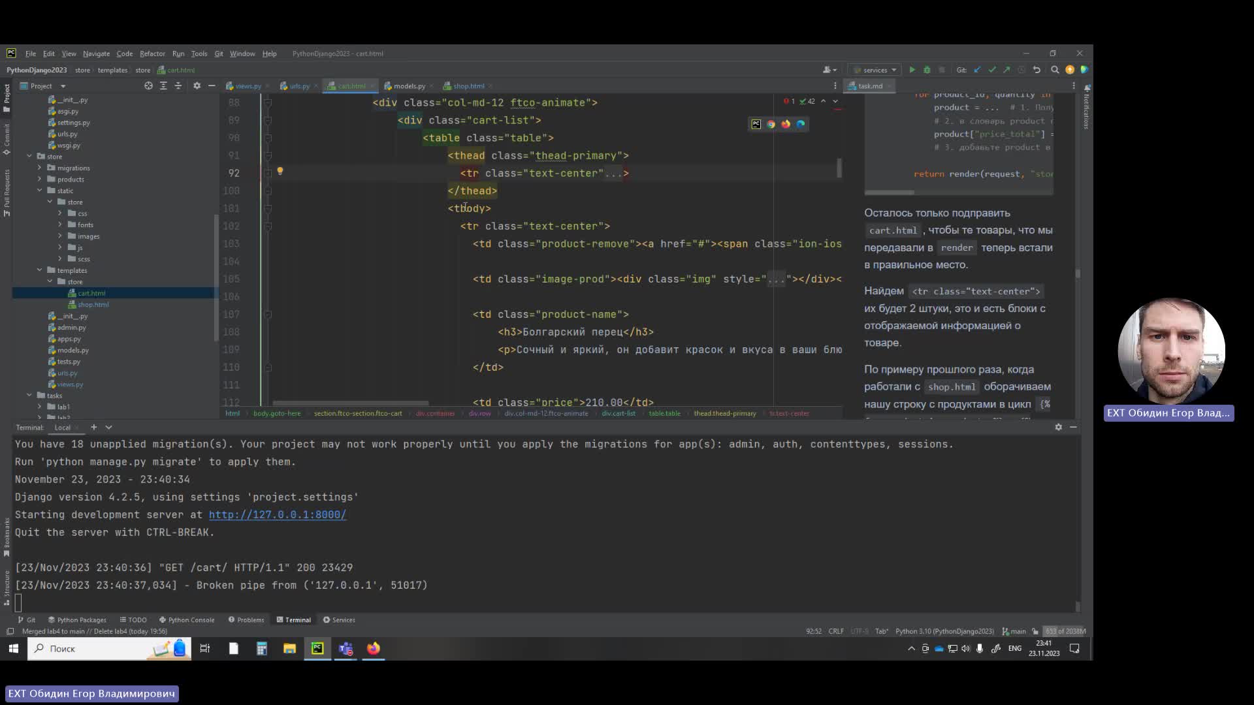This screenshot has height=705, width=1254.
Task: Run the services configuration
Action: [x=912, y=70]
